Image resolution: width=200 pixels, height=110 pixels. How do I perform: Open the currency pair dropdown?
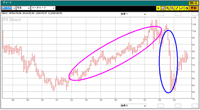(x=9, y=8)
